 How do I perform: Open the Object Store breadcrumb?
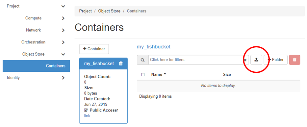[x=109, y=11]
